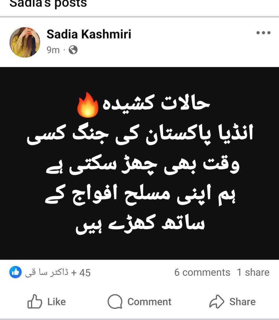Tap the Urdu headline text line in the post
Screen dimensions: 279x320
pos(156,103)
